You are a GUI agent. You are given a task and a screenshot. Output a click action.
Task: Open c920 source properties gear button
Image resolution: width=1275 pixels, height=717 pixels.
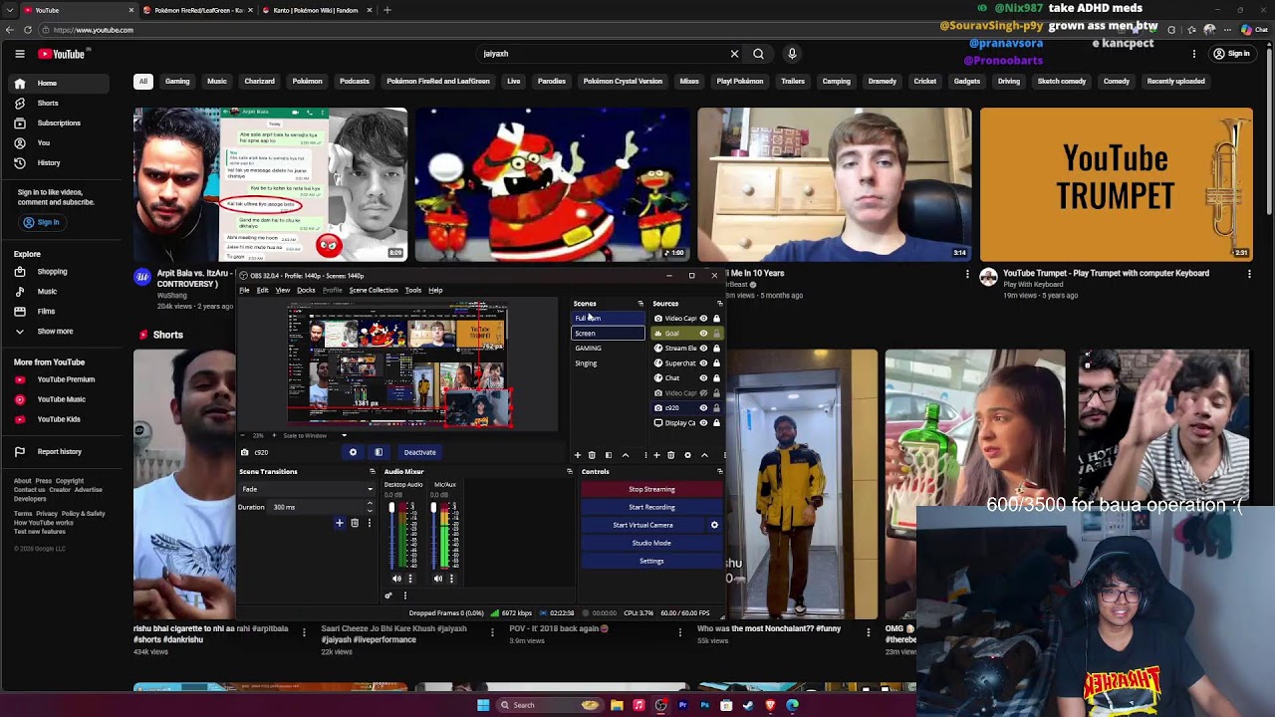353,452
